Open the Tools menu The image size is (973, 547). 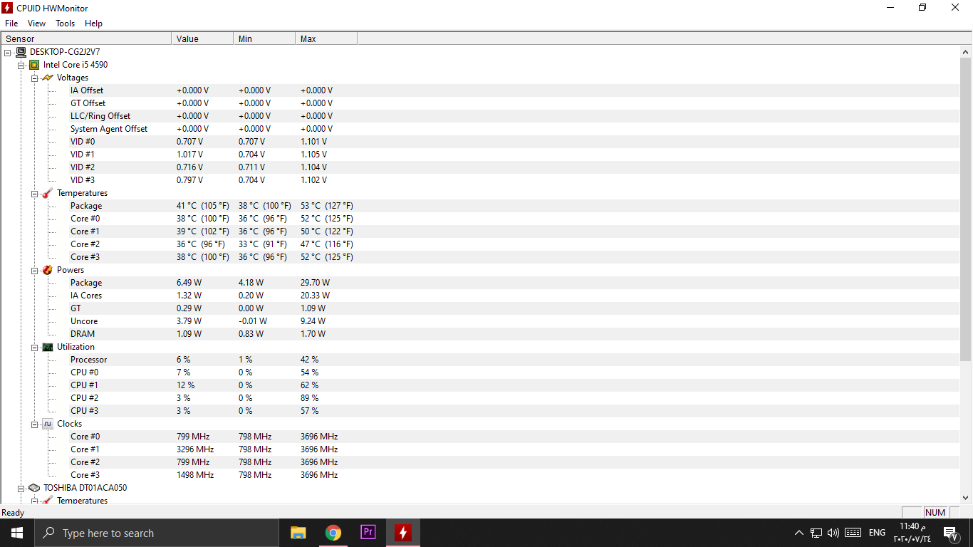click(65, 24)
